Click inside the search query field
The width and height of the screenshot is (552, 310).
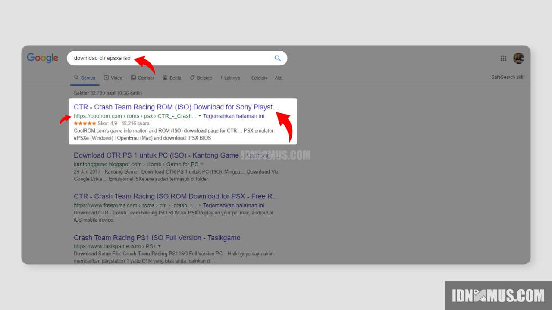point(177,58)
